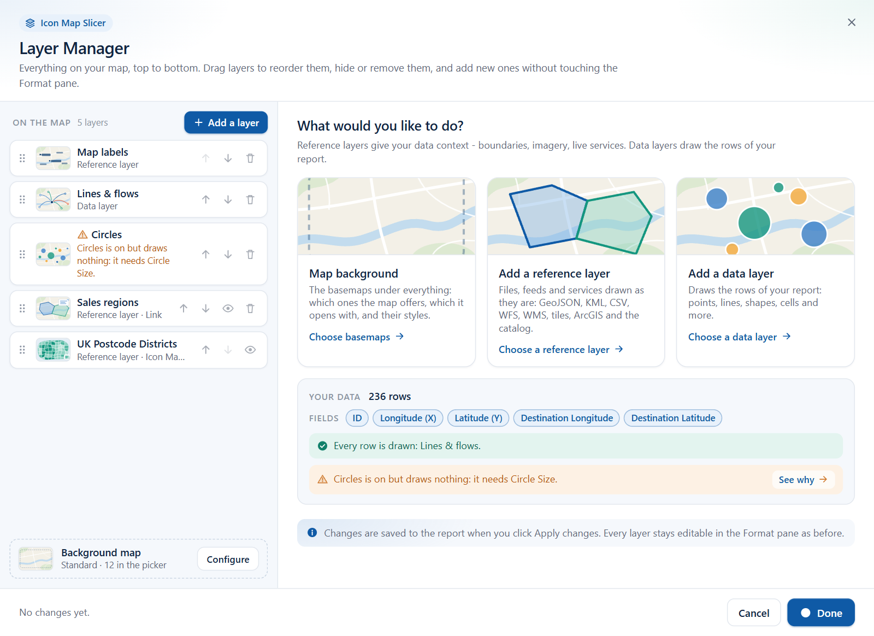
Task: Select the Add a data layer card image
Action: (765, 216)
